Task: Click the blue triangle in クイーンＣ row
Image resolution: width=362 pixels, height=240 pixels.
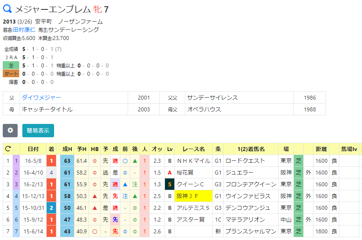Action: click(x=125, y=184)
